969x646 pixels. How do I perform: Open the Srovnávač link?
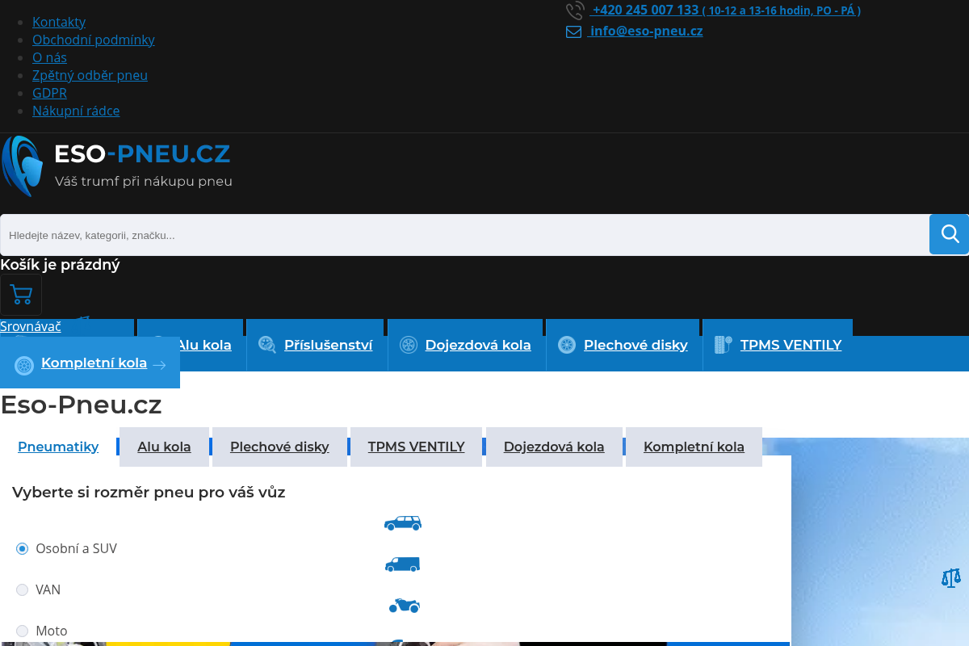pyautogui.click(x=31, y=326)
